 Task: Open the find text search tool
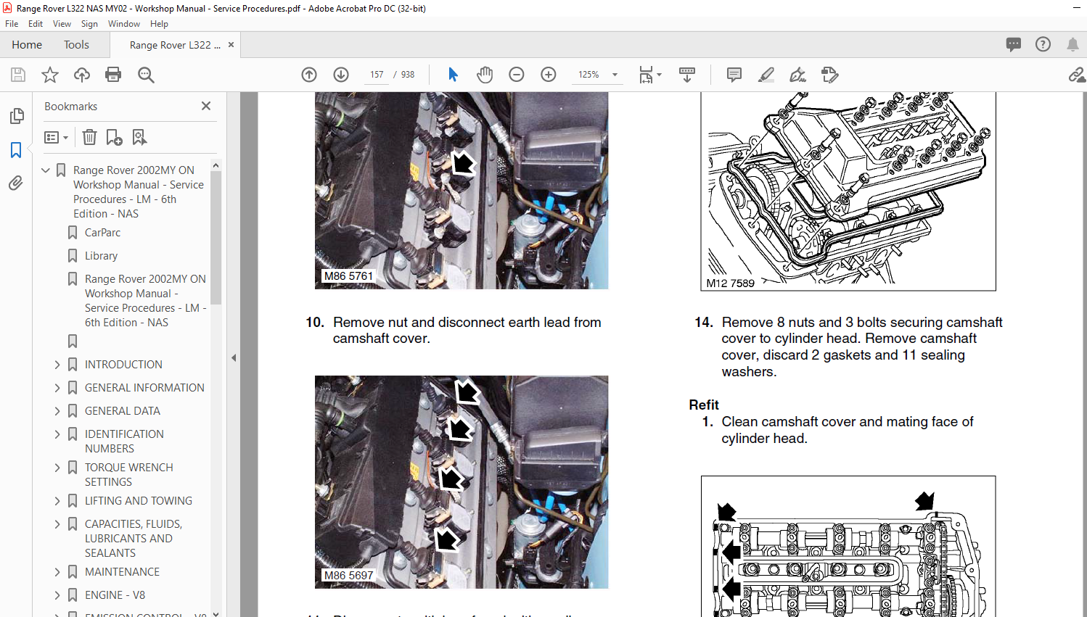click(146, 75)
